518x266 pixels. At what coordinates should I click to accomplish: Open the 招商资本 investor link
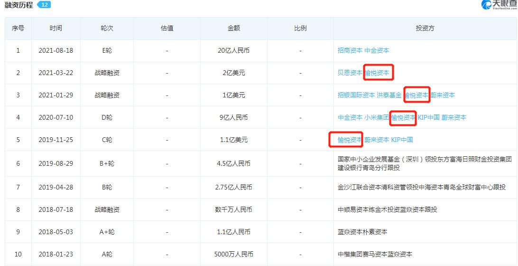pos(350,51)
